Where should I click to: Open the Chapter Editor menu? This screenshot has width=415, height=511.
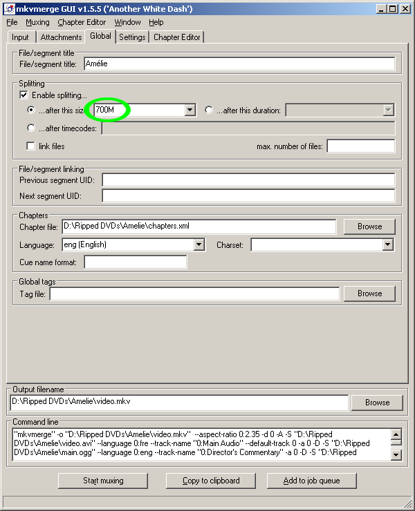(82, 22)
